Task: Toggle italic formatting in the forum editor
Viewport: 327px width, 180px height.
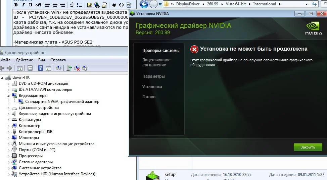Action: coord(23,5)
